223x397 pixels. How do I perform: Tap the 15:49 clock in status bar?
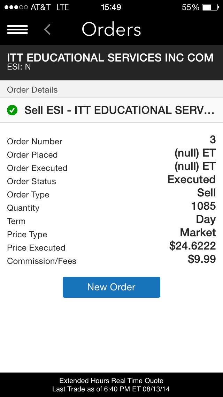(111, 7)
